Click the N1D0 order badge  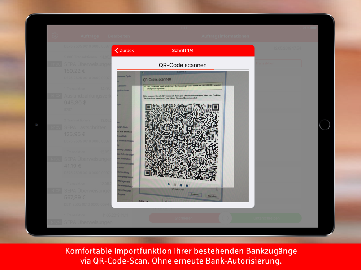(x=55, y=64)
